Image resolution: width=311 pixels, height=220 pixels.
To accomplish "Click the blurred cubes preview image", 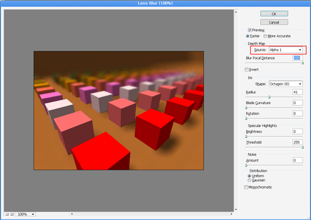I will (x=119, y=110).
